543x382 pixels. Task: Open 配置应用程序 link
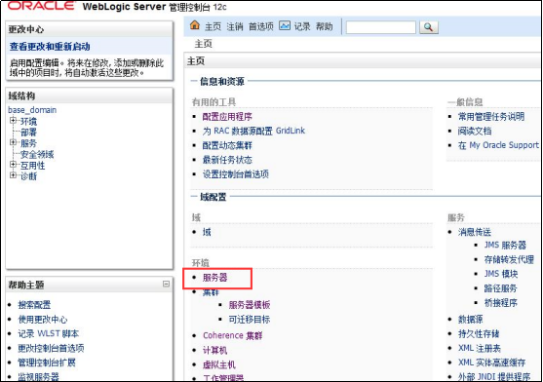[227, 117]
